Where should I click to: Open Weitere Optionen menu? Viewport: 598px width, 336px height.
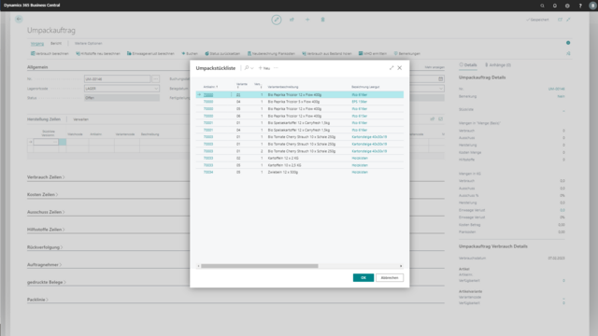click(x=88, y=44)
